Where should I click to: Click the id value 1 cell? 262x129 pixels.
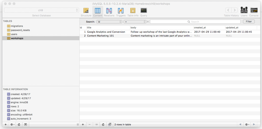click(x=85, y=32)
